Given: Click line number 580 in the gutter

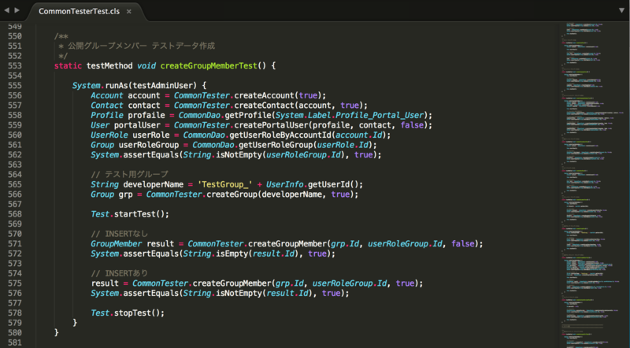Looking at the screenshot, I should pyautogui.click(x=15, y=332).
